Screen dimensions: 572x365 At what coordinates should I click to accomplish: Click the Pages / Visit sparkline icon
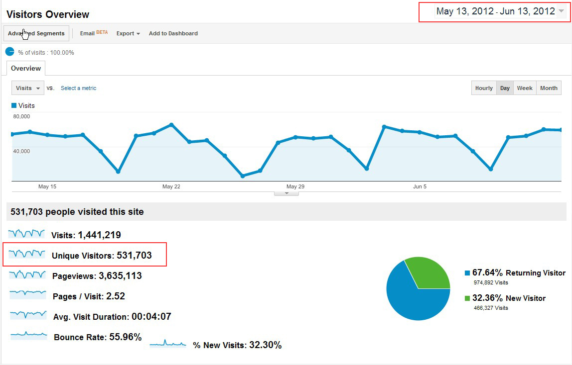(28, 294)
